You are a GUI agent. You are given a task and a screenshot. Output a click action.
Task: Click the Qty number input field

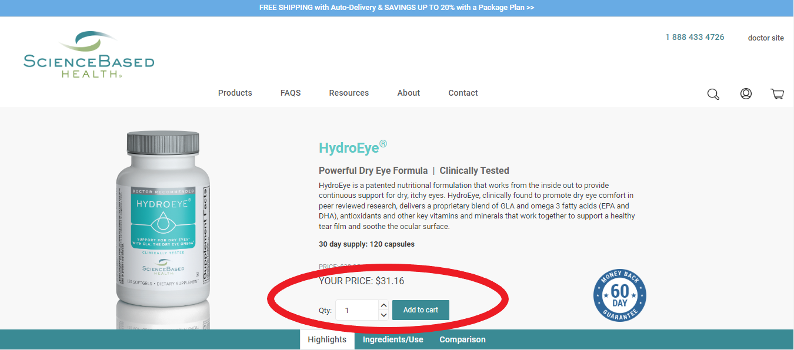[x=356, y=310]
